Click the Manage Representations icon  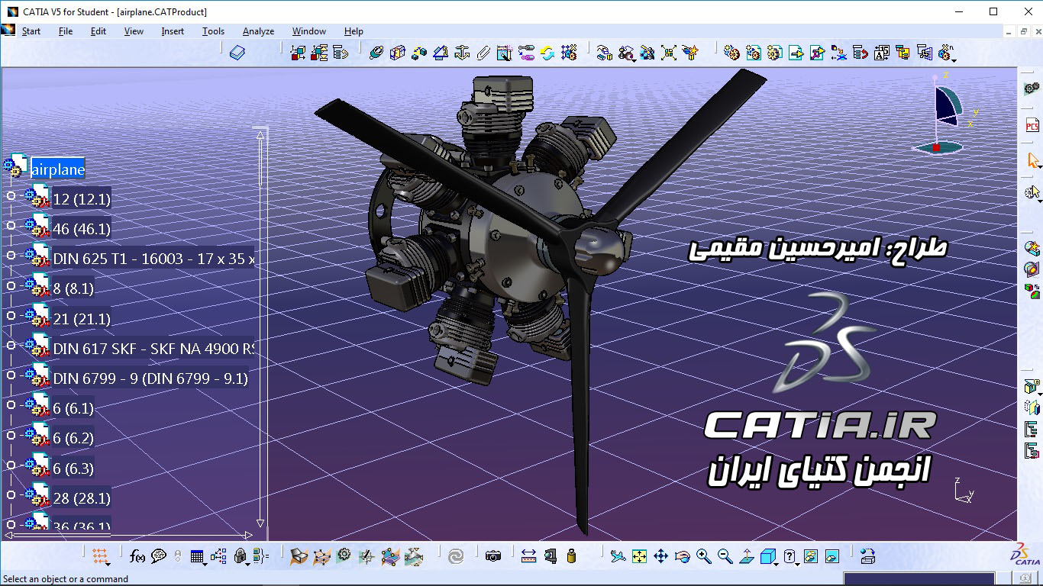coord(925,53)
